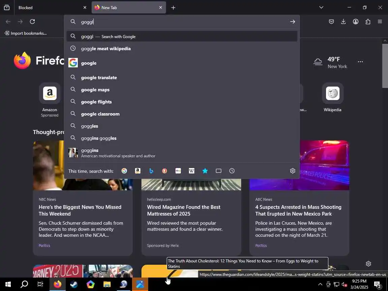Select the 'google' suggestion with logo

[182, 63]
